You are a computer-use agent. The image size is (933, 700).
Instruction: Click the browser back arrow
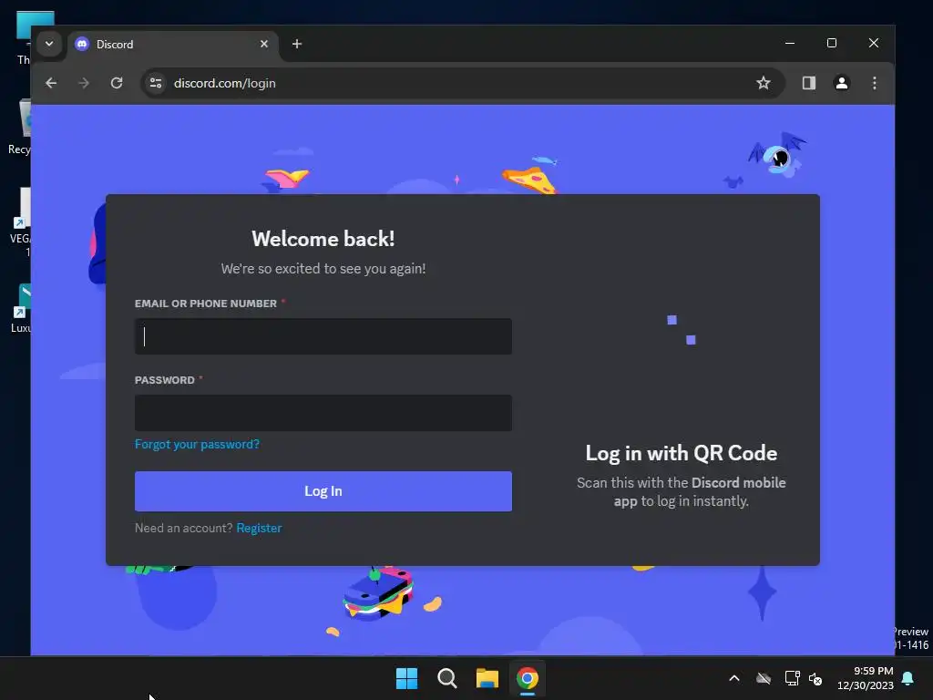point(51,83)
